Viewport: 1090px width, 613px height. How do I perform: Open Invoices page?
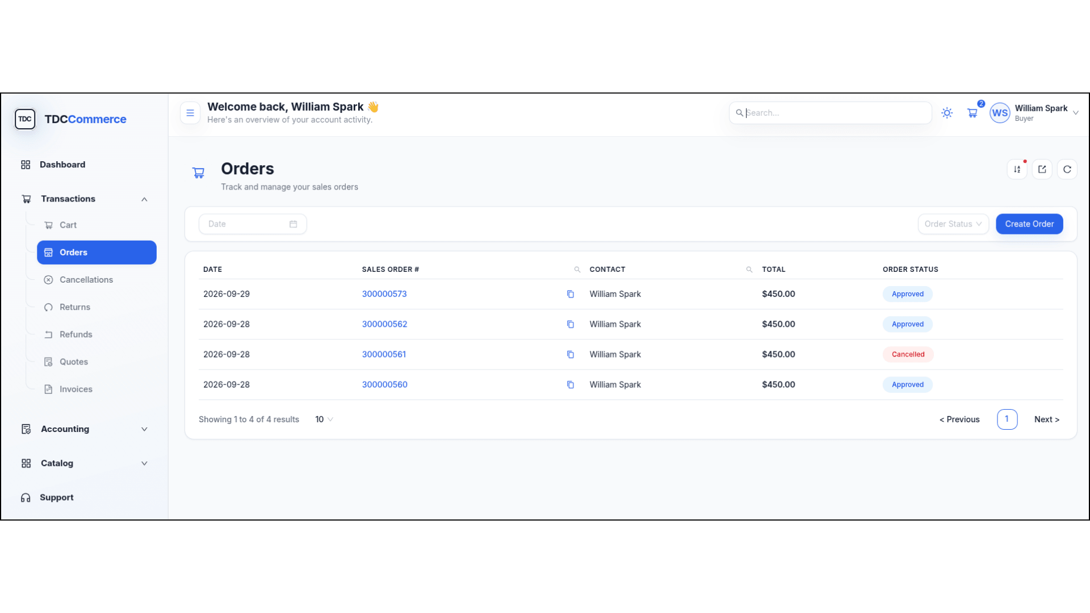[x=97, y=389]
